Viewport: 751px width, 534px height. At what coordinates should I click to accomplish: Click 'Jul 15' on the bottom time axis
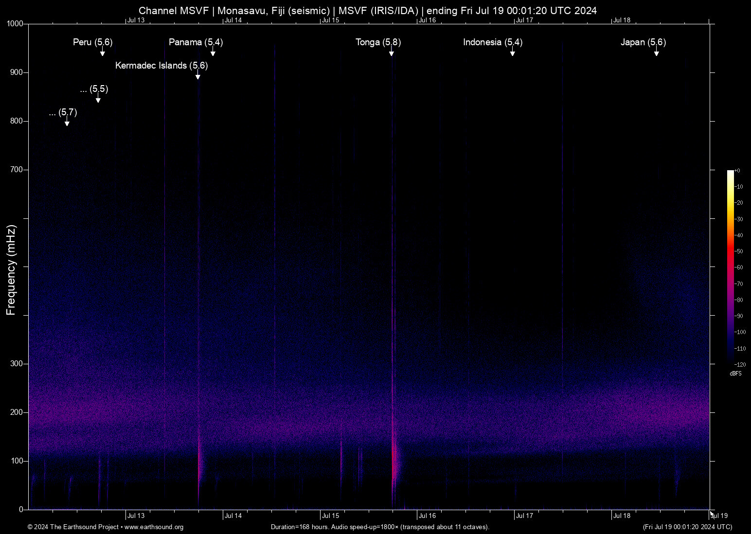[x=330, y=516]
